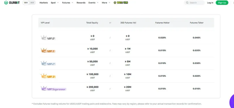The width and height of the screenshot is (234, 108).
Task: Click the VIP Level column header
Action: point(45,23)
